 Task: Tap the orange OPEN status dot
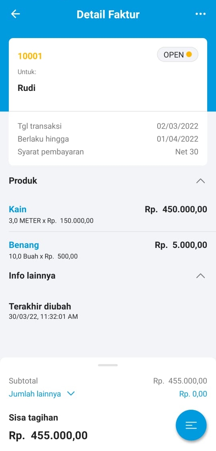(x=189, y=54)
